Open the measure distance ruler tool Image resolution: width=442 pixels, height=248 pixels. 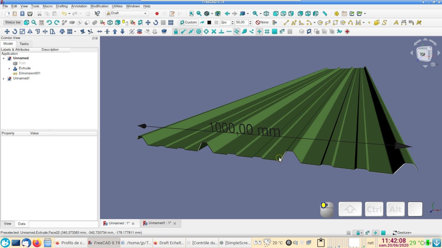pos(325,13)
